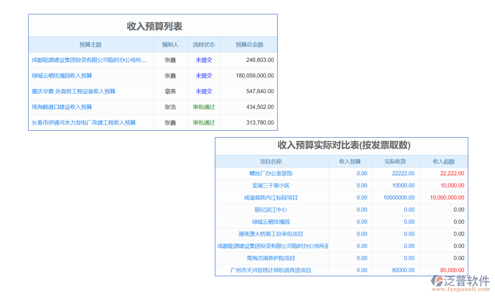
Task: Open 青海洪湖养护院项目 link
Action: click(271, 258)
